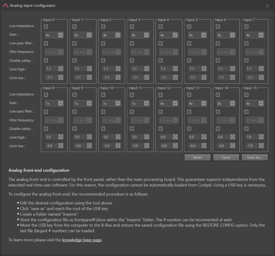Open the Gain dropdown for Input 6
Viewport: 275px width, 256px height.
[226, 35]
